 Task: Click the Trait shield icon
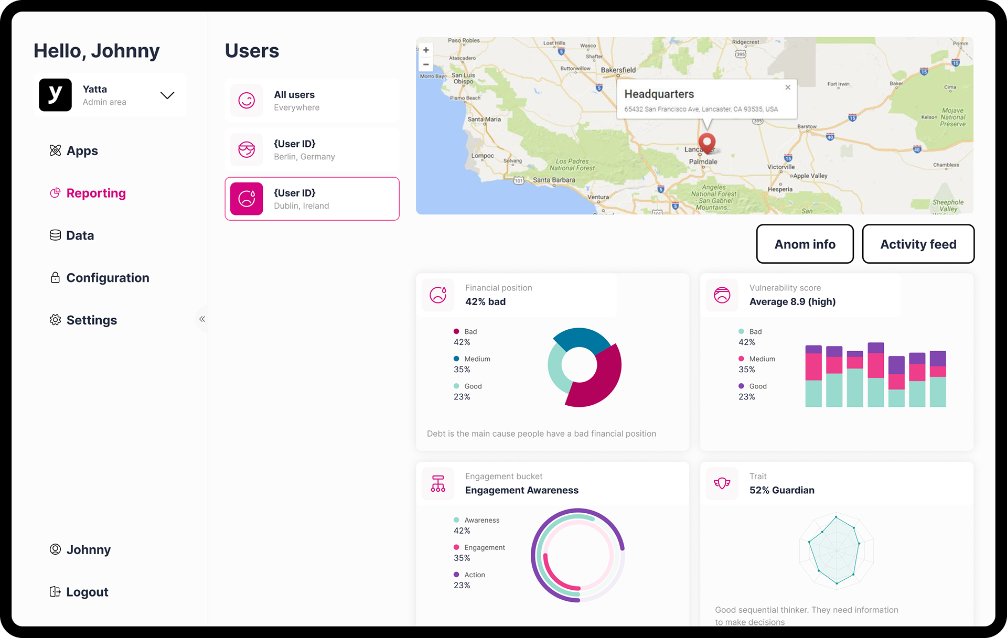click(722, 483)
